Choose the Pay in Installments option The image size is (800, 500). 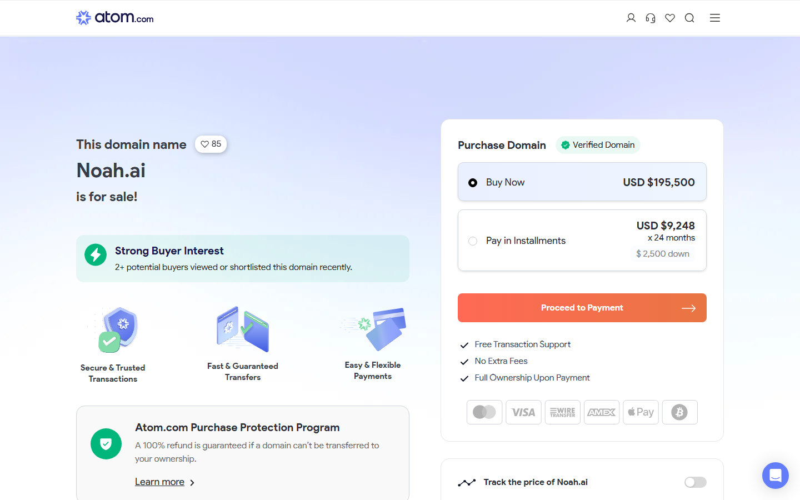click(x=473, y=241)
